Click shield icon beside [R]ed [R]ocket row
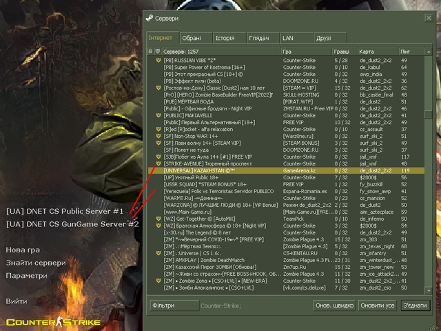 pos(158,129)
